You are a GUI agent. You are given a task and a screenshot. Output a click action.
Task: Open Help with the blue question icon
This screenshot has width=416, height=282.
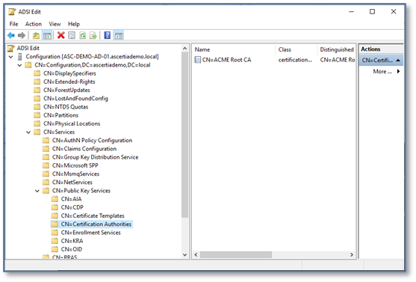108,35
